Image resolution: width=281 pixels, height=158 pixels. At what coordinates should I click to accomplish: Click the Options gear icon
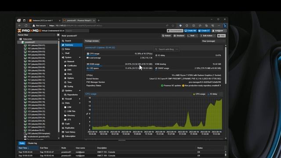[65, 78]
